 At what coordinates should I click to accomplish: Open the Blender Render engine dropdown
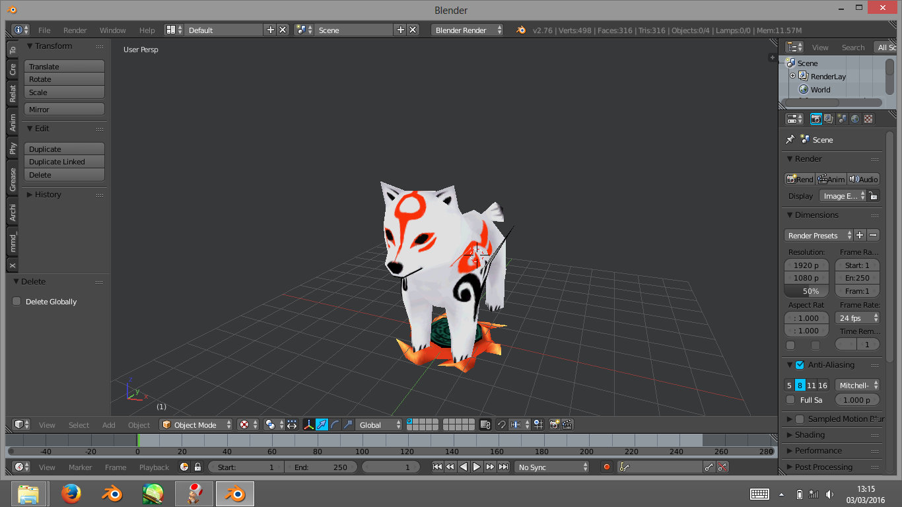click(468, 30)
